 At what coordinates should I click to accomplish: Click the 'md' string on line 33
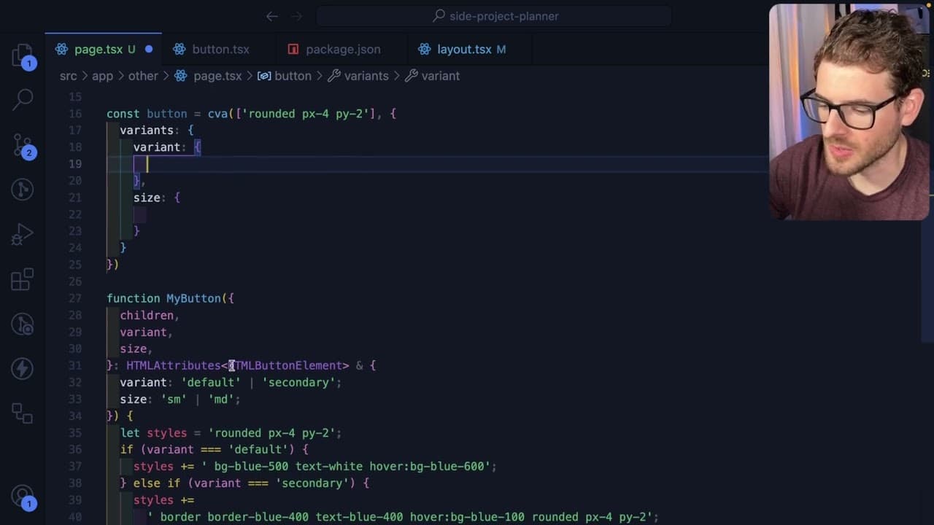point(221,399)
